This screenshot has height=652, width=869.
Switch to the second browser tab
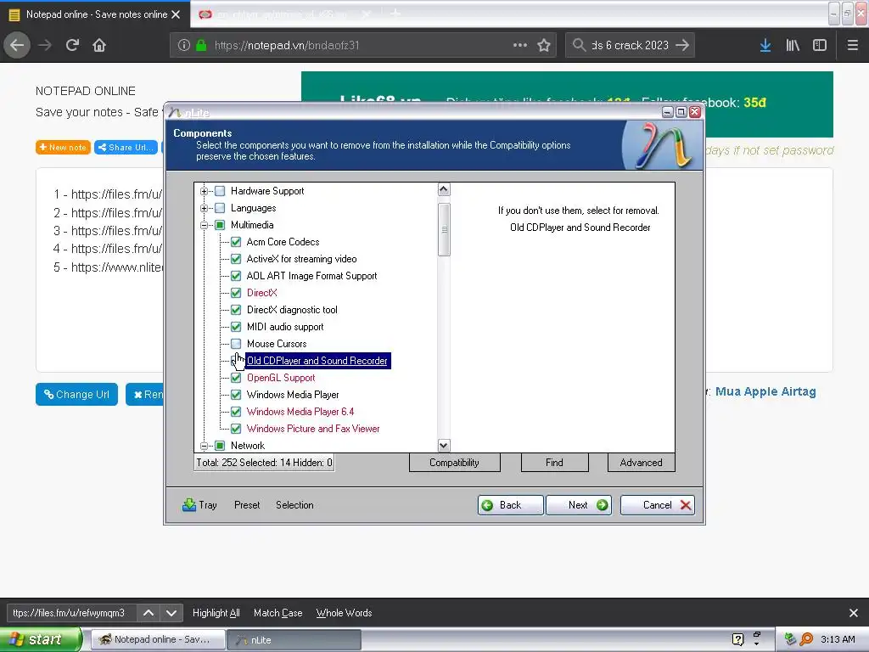[285, 14]
